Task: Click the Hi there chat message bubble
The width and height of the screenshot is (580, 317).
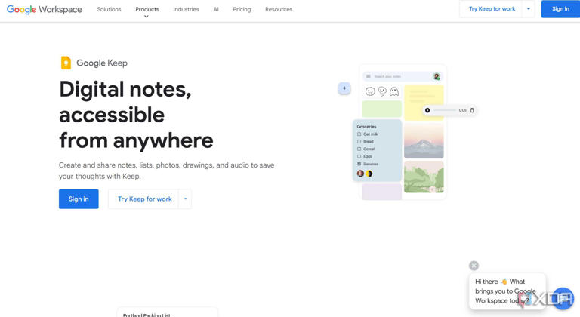Action: pyautogui.click(x=507, y=291)
